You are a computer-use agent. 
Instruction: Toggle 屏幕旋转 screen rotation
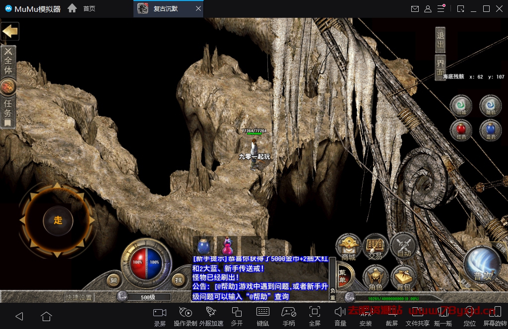(x=495, y=317)
